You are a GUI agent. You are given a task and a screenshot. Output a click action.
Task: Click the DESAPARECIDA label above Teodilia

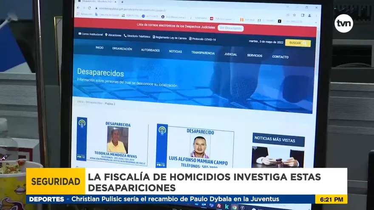(118, 124)
